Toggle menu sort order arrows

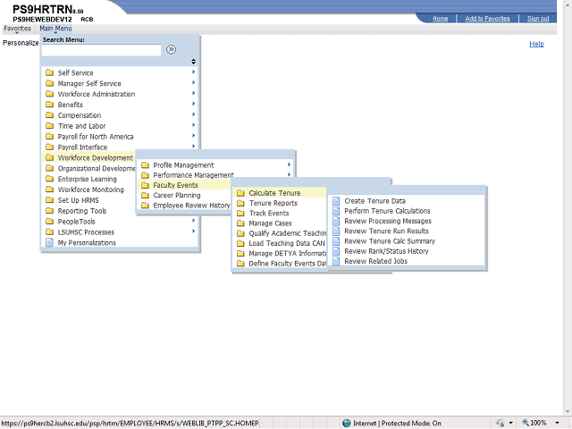coord(193,62)
